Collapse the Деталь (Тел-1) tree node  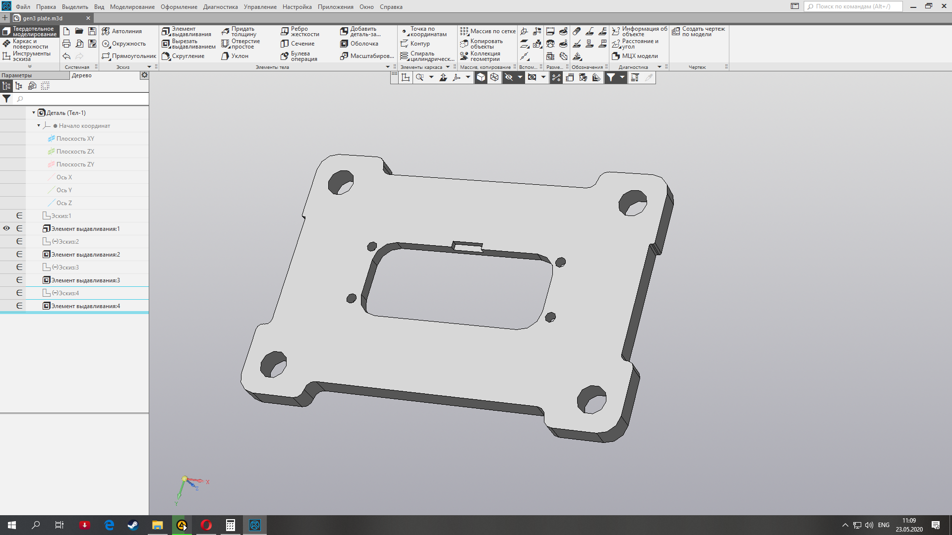coord(34,113)
